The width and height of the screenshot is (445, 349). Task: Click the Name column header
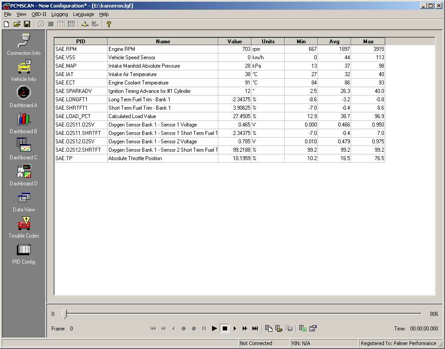pyautogui.click(x=163, y=42)
